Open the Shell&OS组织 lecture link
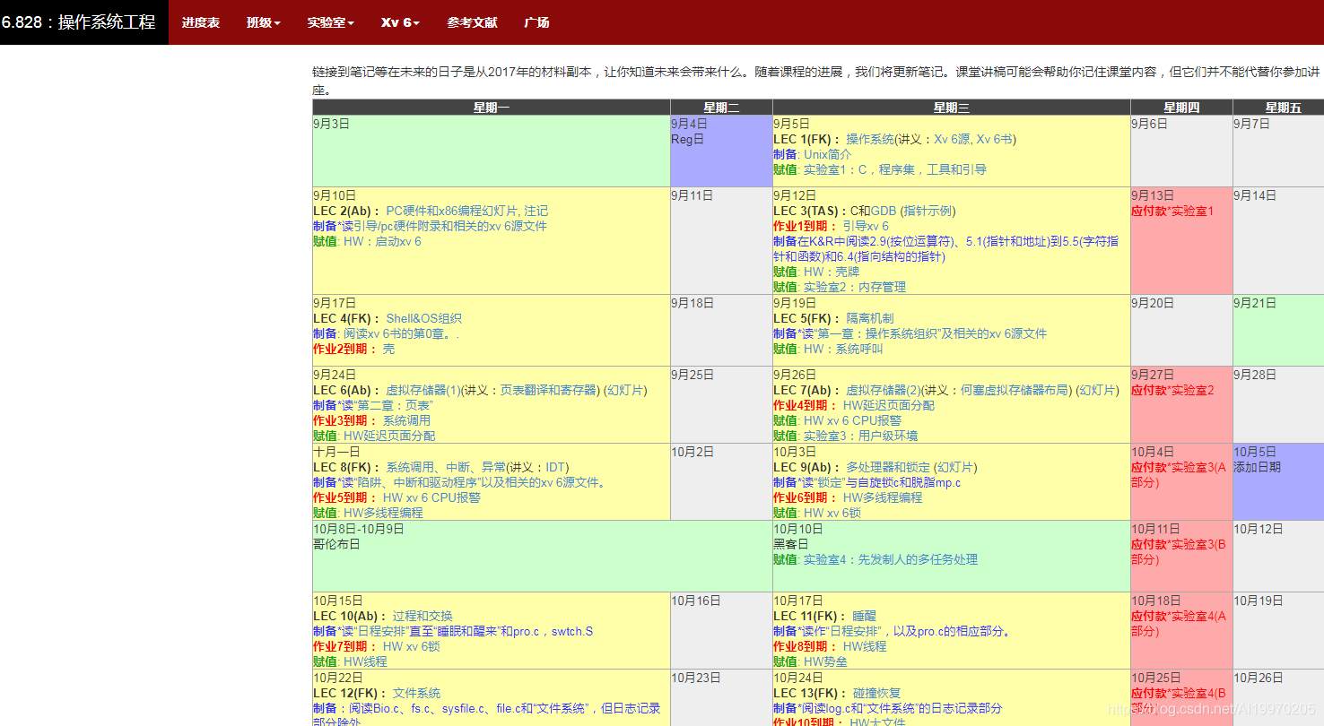The height and width of the screenshot is (726, 1324). click(424, 318)
